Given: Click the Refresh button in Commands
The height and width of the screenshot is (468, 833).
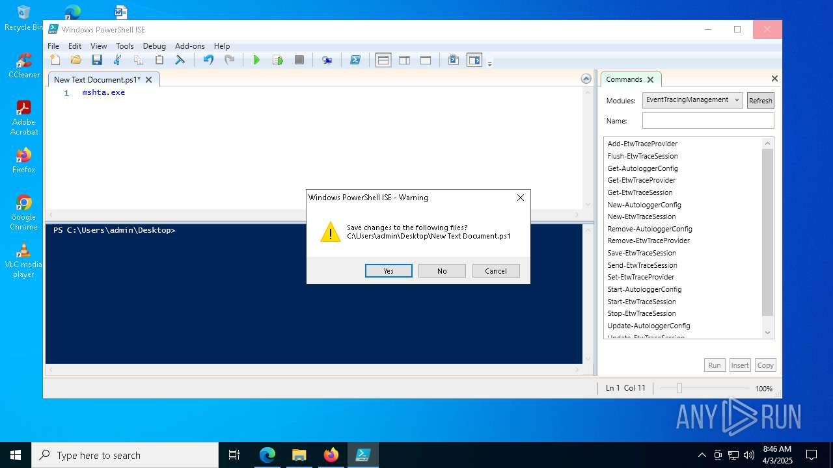Looking at the screenshot, I should [x=760, y=100].
